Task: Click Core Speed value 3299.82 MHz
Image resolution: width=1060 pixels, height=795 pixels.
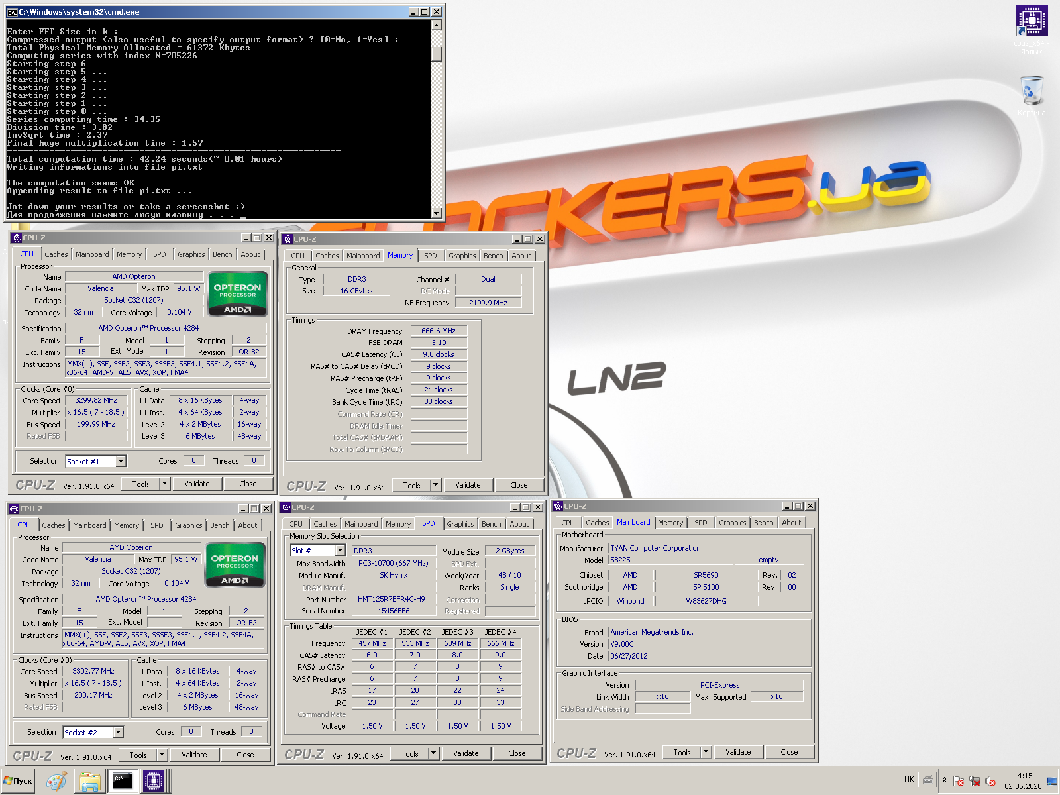Action: pos(96,400)
